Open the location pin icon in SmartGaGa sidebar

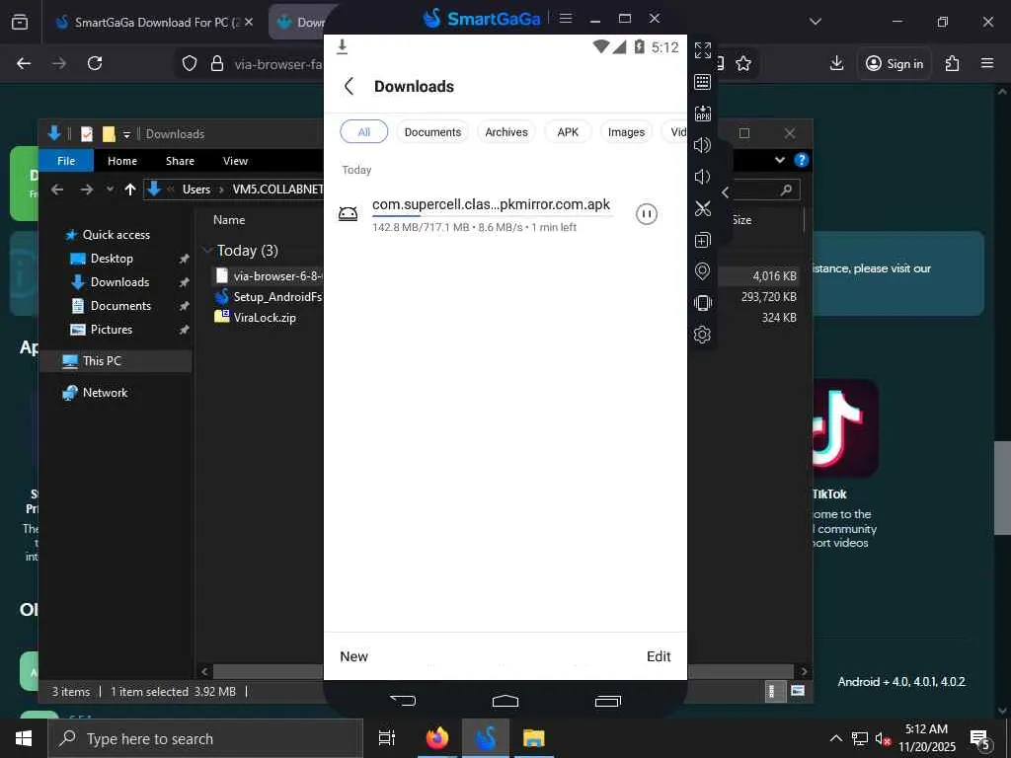coord(702,271)
